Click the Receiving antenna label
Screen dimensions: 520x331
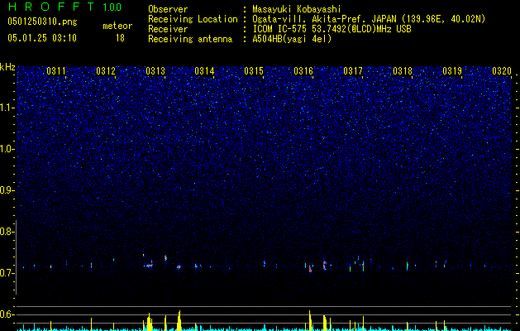pos(190,39)
